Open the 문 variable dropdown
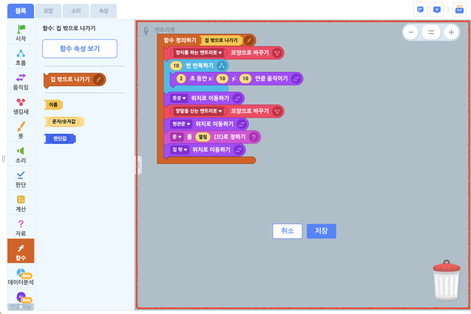 177,137
